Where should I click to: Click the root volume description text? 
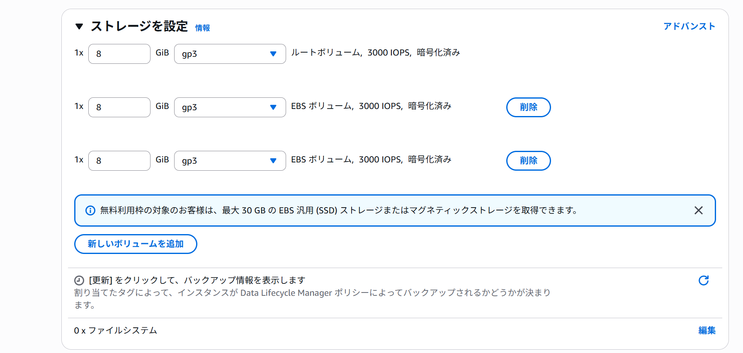pos(375,53)
